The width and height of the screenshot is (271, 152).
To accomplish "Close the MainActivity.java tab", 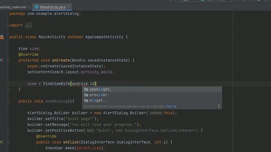I will tap(69, 7).
